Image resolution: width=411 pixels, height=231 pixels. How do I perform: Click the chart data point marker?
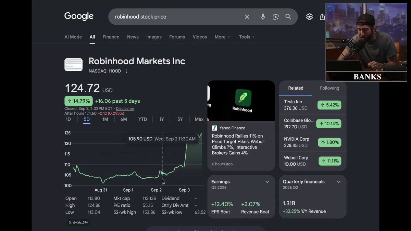pos(162,173)
